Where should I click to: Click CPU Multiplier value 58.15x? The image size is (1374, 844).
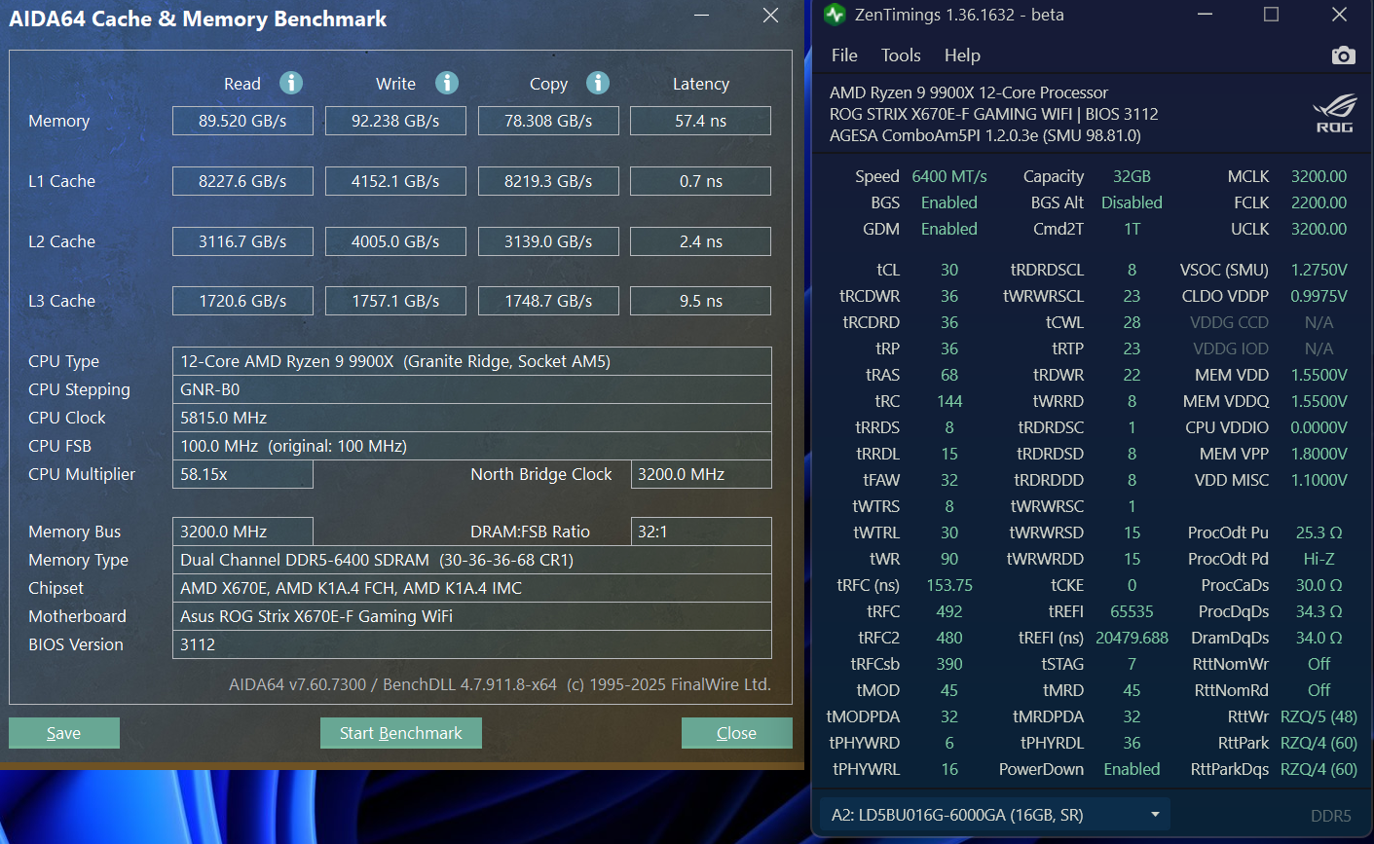pyautogui.click(x=242, y=474)
